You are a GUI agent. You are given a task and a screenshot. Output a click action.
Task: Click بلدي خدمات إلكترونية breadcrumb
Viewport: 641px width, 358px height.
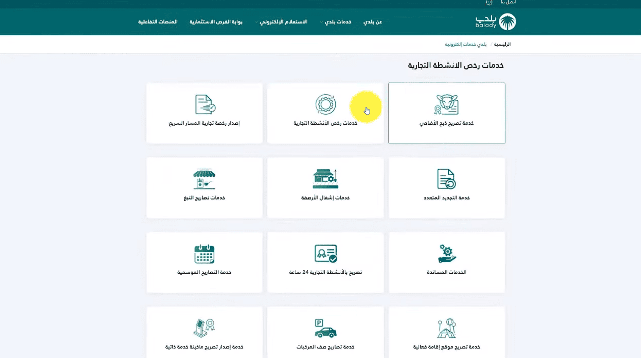coord(466,44)
